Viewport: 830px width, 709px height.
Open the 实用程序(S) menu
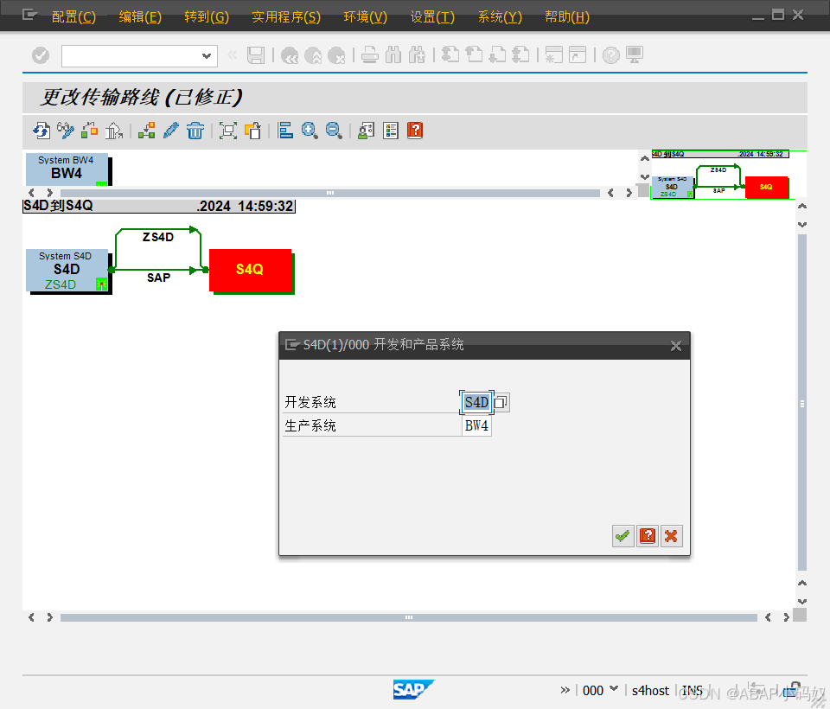(x=286, y=17)
